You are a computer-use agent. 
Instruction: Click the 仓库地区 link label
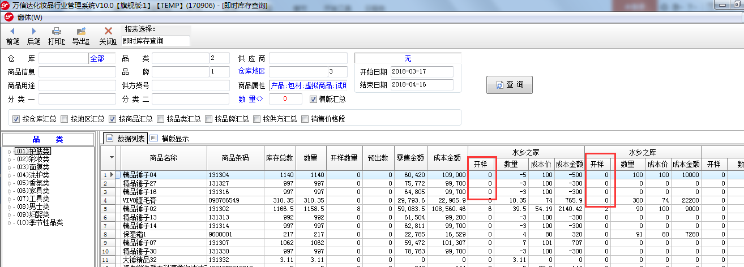coord(252,71)
